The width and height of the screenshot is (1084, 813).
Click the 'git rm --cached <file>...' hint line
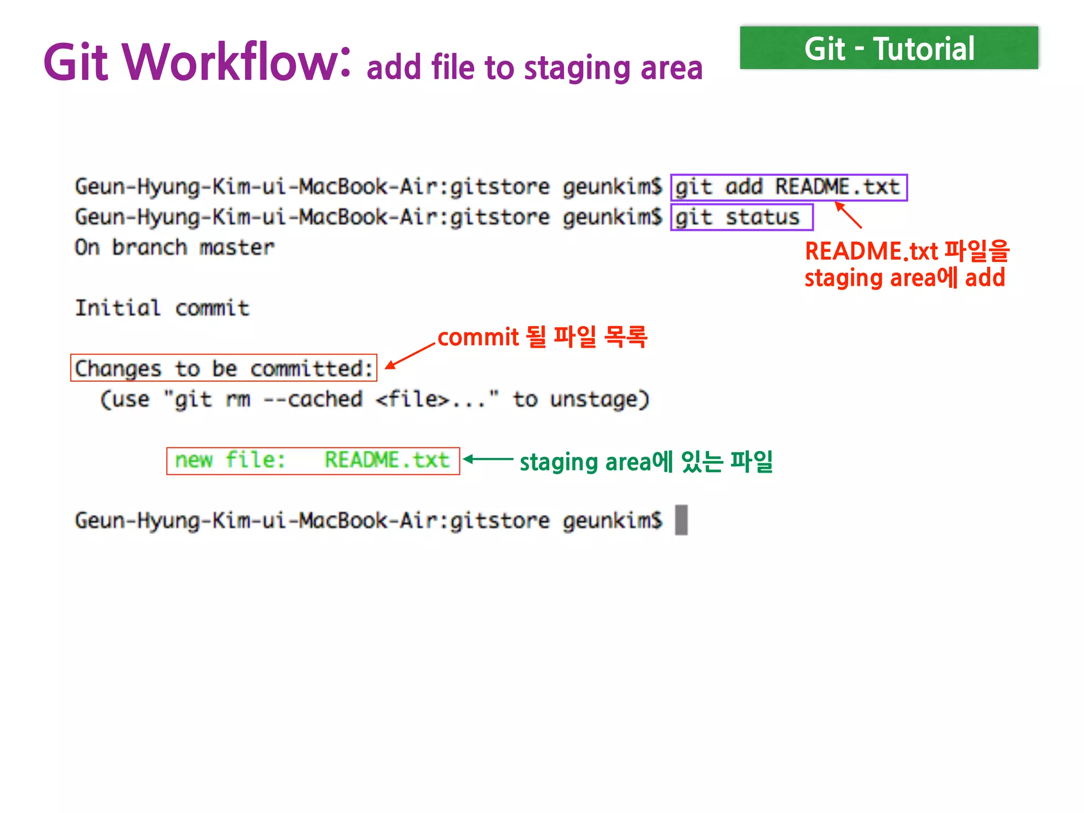click(x=374, y=399)
